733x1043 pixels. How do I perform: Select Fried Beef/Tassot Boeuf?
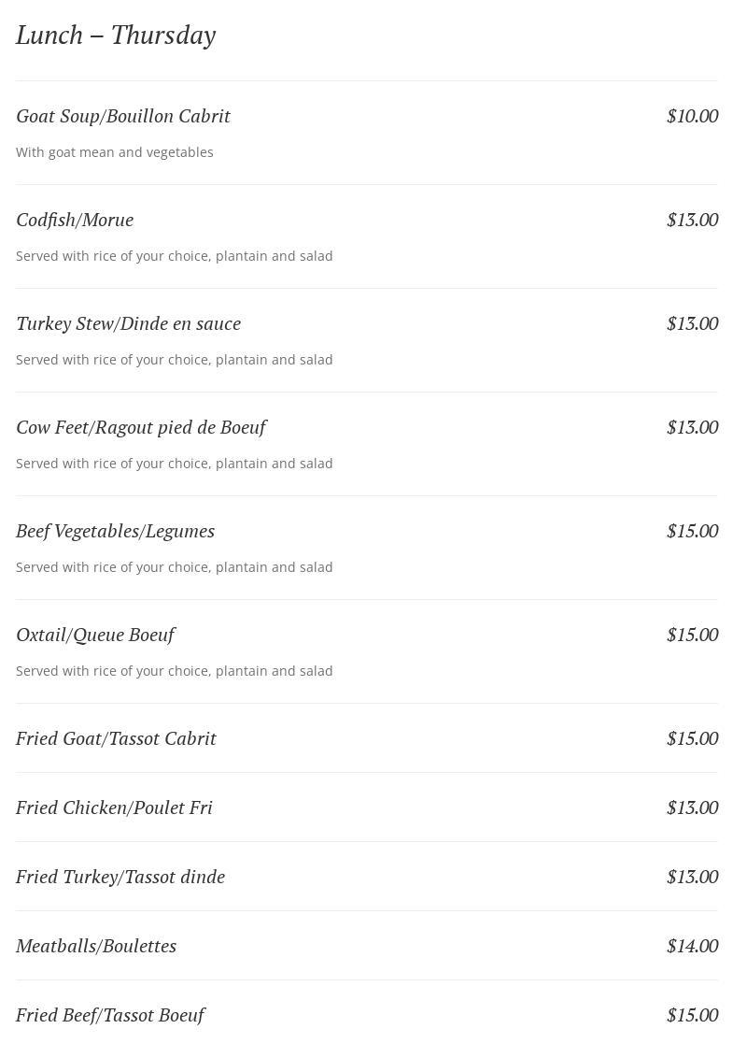click(x=110, y=1015)
